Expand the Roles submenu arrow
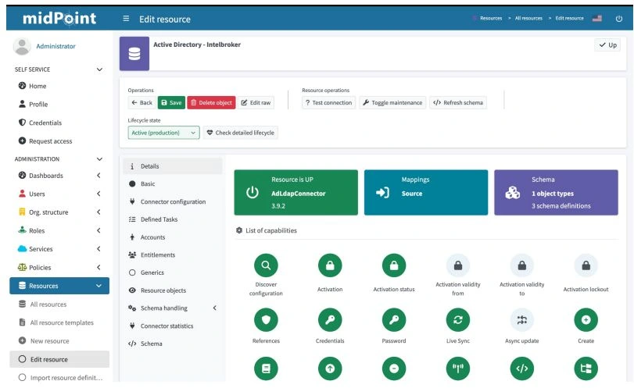The image size is (634, 388). coord(99,230)
